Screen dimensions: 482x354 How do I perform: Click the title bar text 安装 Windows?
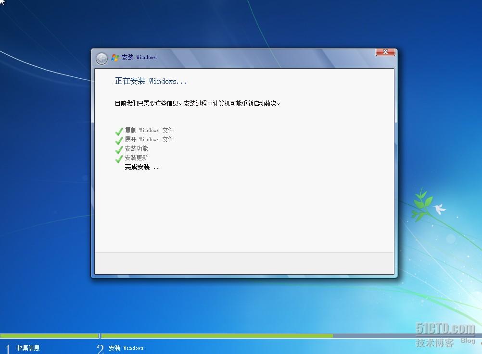pos(139,58)
